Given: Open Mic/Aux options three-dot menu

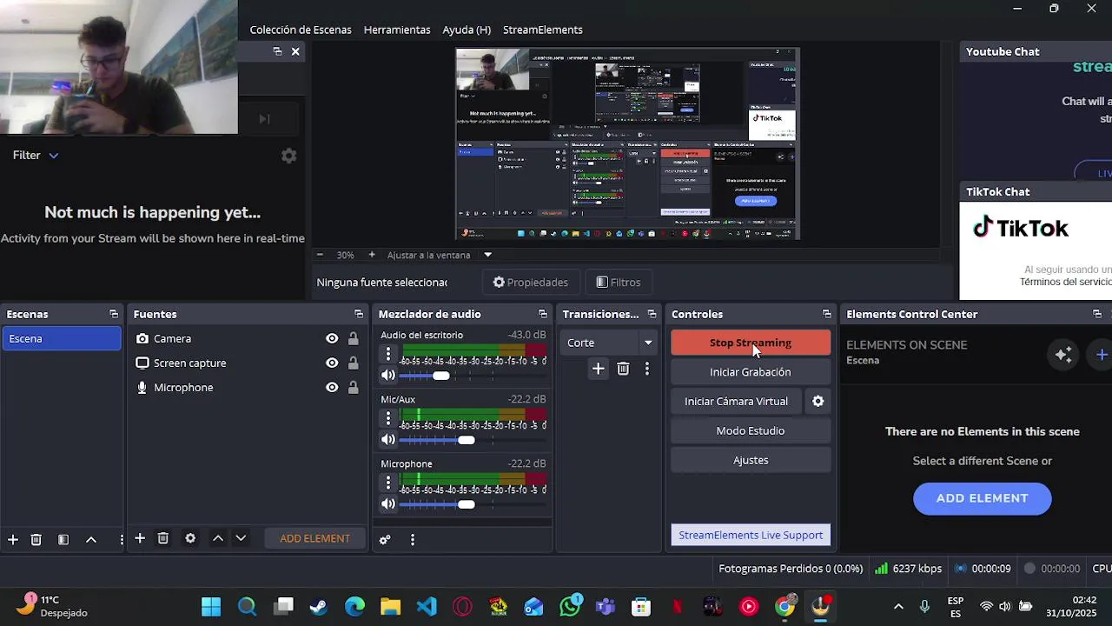Looking at the screenshot, I should (x=388, y=418).
